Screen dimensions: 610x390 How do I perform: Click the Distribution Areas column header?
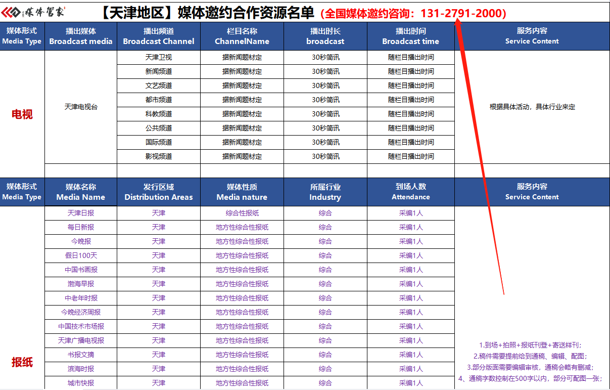[x=159, y=192]
